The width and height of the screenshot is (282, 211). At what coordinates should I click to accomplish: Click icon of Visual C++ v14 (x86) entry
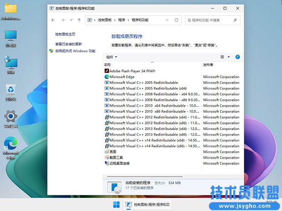[x=107, y=146]
